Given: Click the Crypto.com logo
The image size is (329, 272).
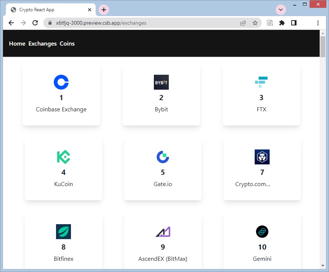Looking at the screenshot, I should click(262, 157).
